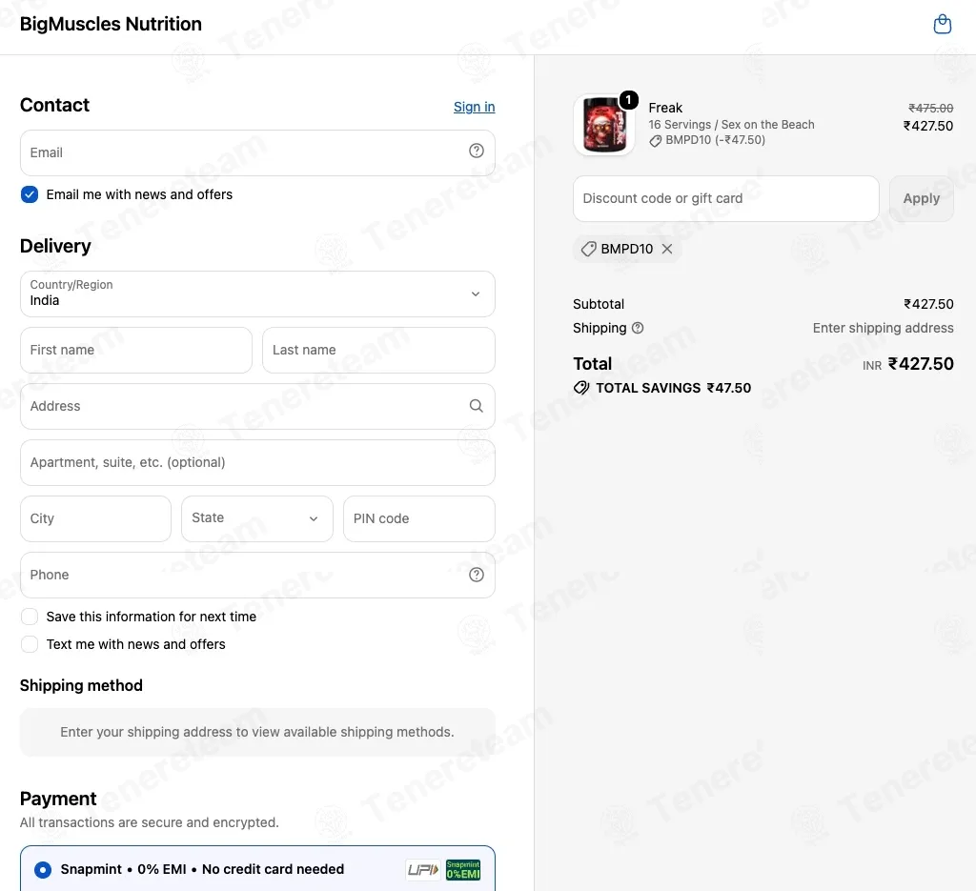The width and height of the screenshot is (976, 891).
Task: Click the help icon in Email field
Action: (477, 151)
